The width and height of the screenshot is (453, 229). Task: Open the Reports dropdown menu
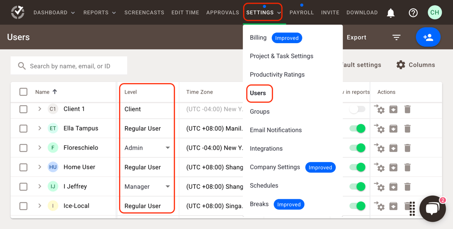100,13
